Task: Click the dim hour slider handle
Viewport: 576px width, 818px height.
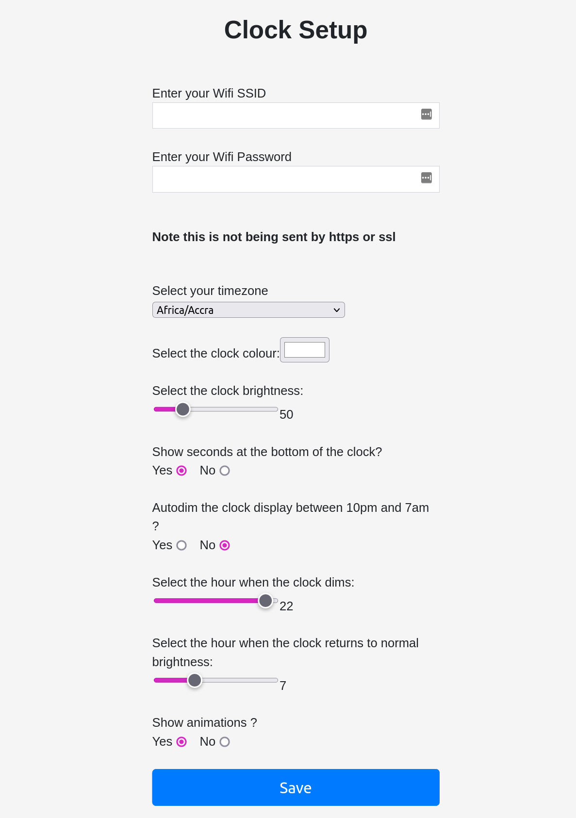Action: pos(265,601)
